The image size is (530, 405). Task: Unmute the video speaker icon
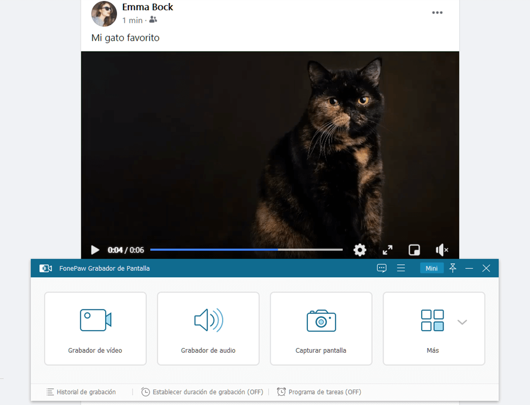442,250
